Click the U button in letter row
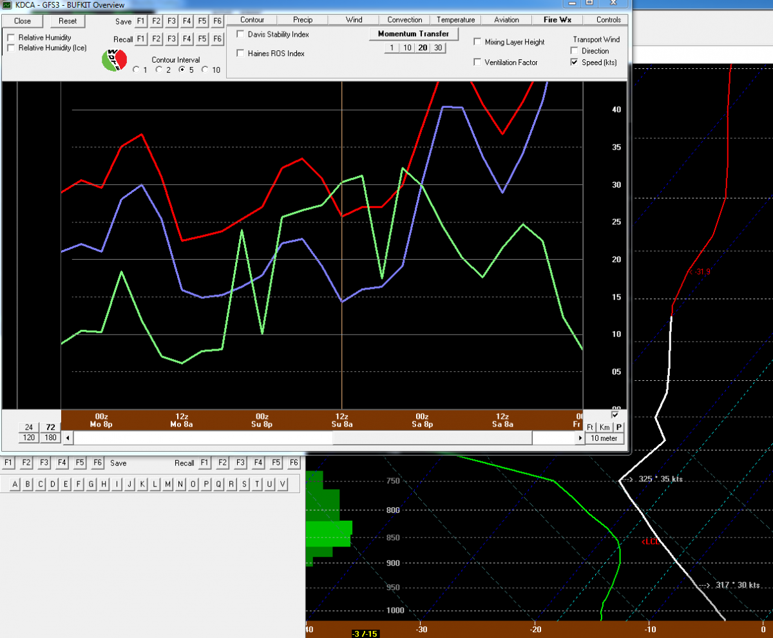 [x=270, y=484]
